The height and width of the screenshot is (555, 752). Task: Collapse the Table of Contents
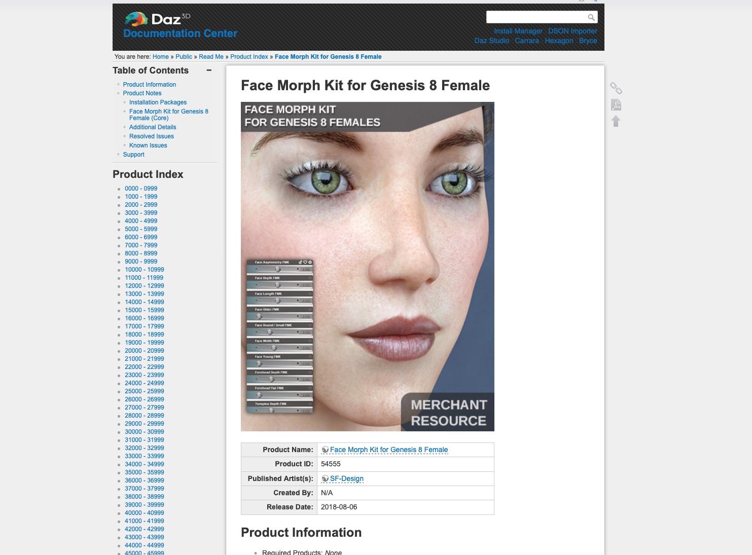tap(209, 70)
